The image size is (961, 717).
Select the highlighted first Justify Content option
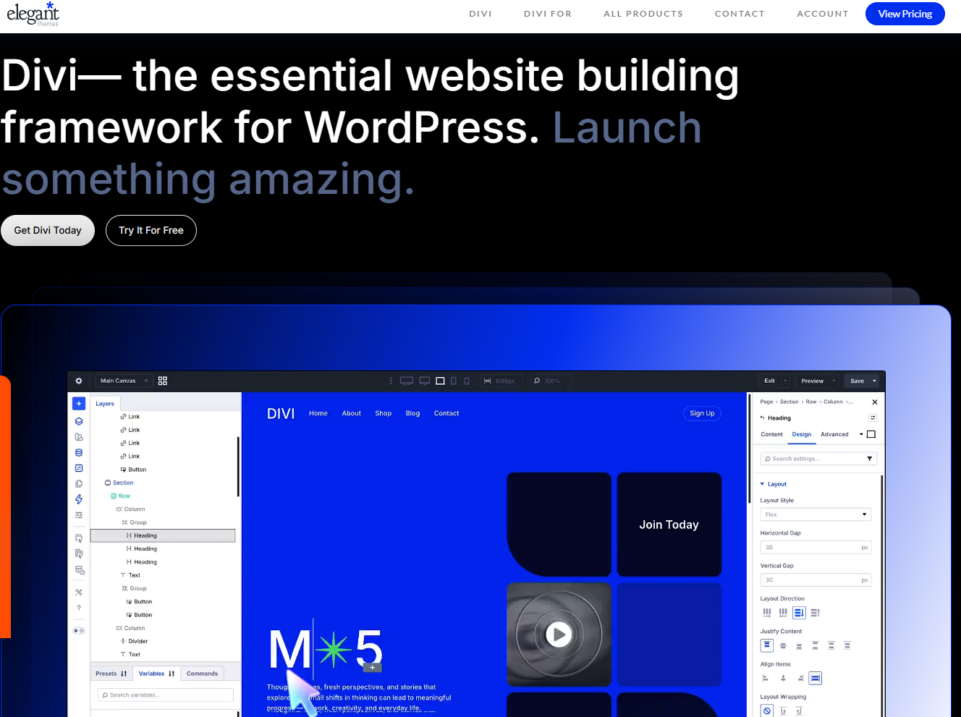tap(767, 645)
